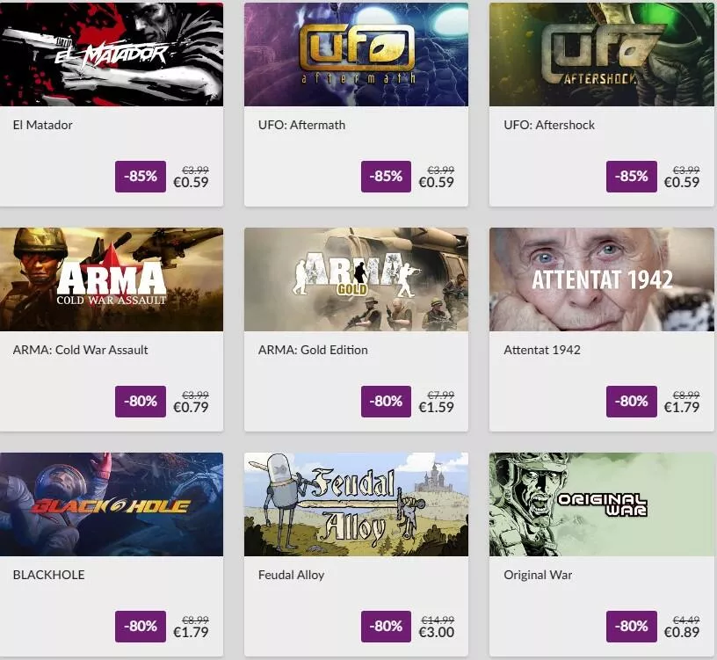Open the El Matador cover image
This screenshot has width=717, height=660.
click(x=112, y=54)
